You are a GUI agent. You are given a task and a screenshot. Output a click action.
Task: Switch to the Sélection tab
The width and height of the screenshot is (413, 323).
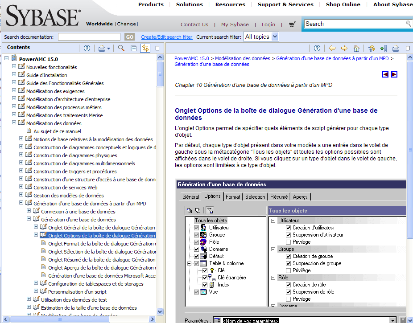255,196
